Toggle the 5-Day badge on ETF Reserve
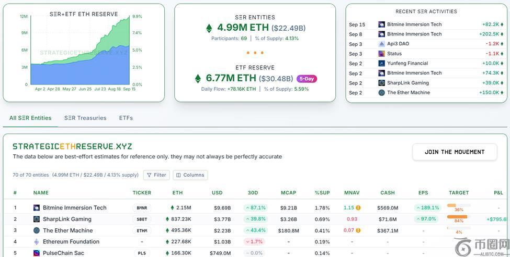This screenshot has width=510, height=257. 307,79
